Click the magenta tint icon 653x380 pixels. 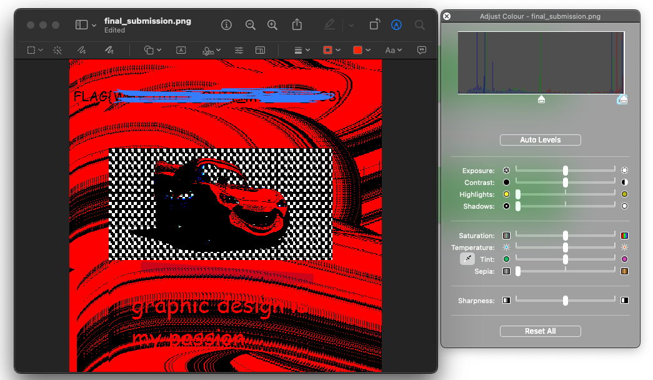click(624, 259)
